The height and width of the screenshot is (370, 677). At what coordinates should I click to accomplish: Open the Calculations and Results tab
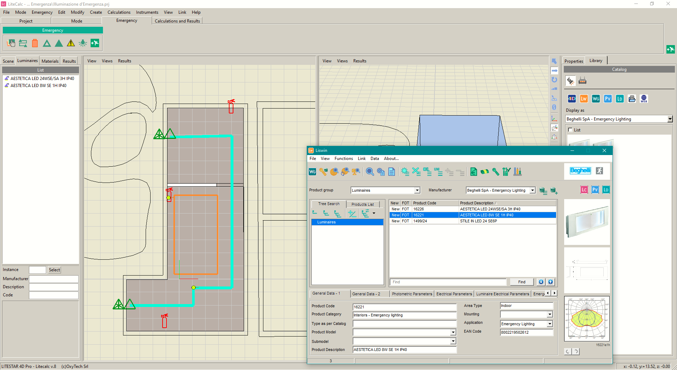177,21
